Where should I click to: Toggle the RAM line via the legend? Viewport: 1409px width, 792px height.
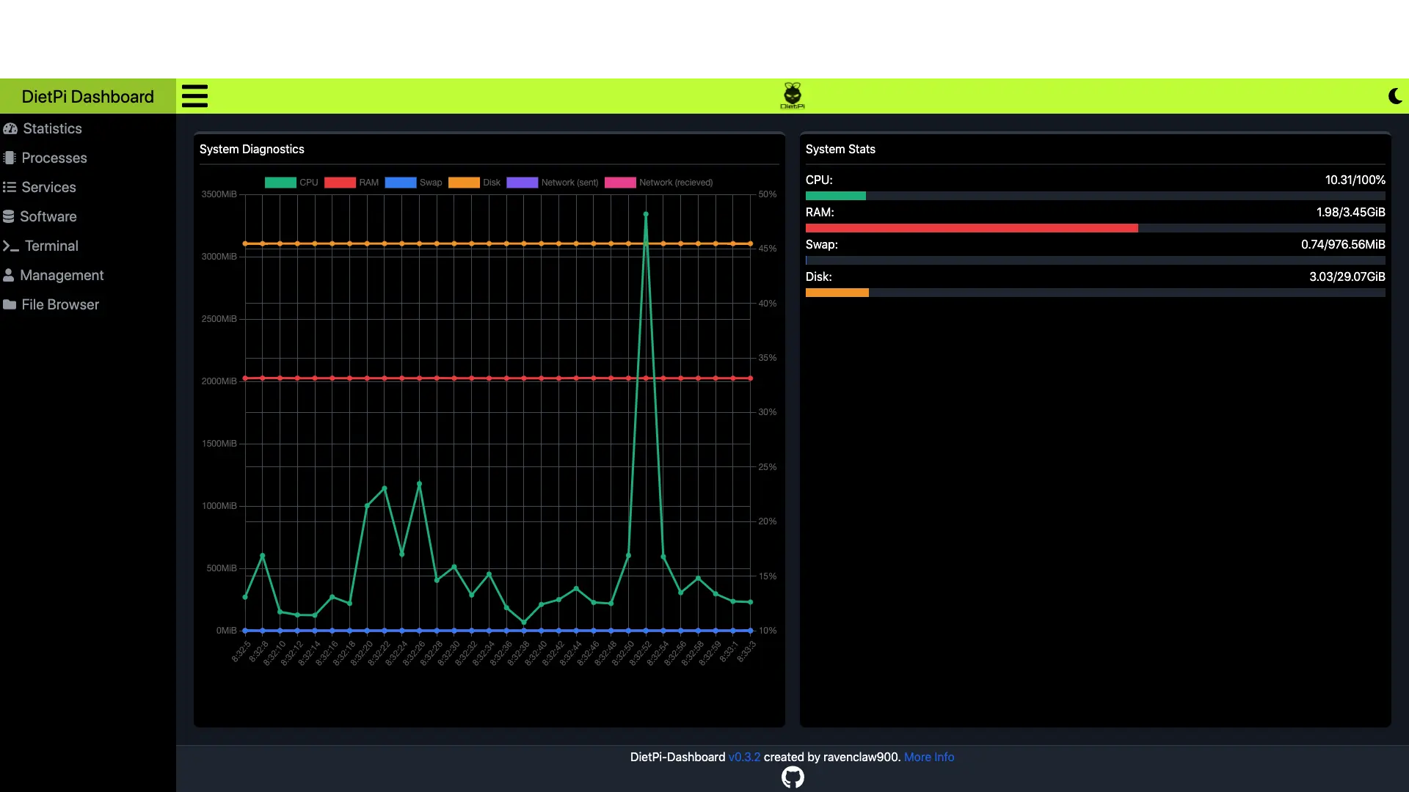click(353, 183)
